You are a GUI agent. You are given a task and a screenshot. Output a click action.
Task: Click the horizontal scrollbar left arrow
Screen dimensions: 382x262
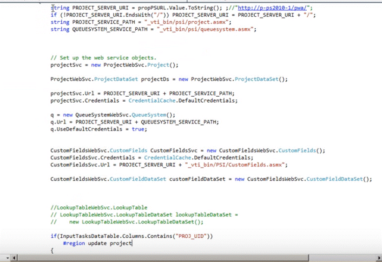point(14,258)
